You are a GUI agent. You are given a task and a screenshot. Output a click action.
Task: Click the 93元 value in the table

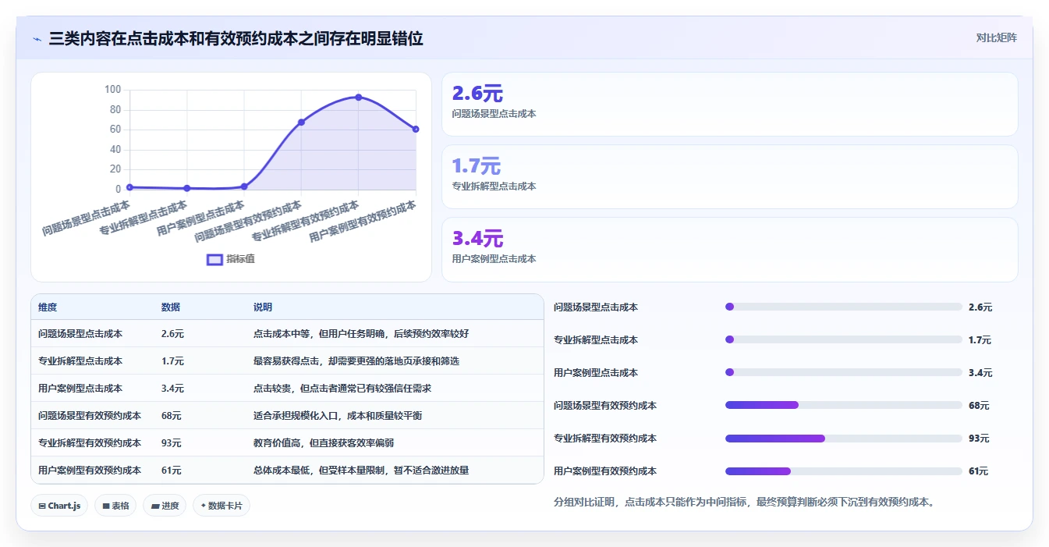click(x=172, y=443)
